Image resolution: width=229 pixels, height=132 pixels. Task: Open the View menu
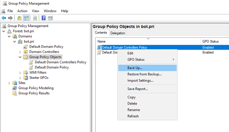coord(35,11)
